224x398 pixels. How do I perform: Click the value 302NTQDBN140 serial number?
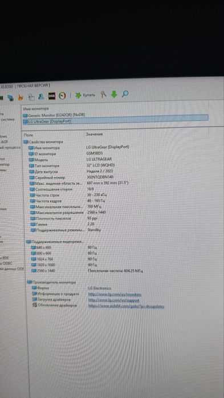(100, 177)
